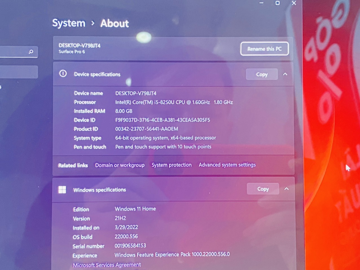360x270 pixels.
Task: Focus the settings search field
Action: pos(14,52)
